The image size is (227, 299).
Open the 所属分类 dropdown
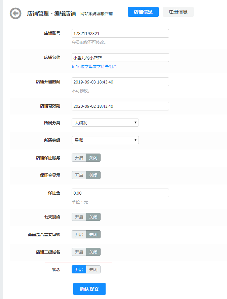105,123
